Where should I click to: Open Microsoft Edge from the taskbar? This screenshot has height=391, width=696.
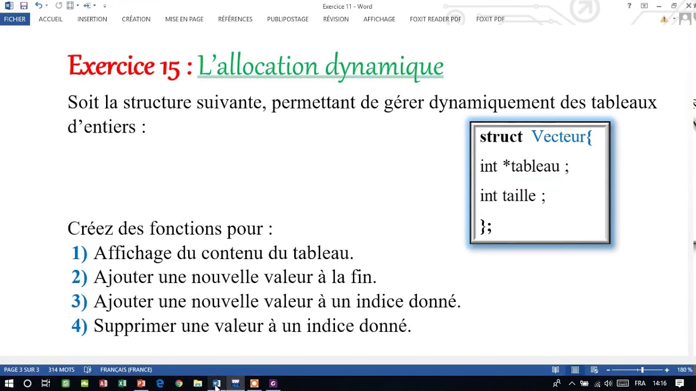coord(160,383)
